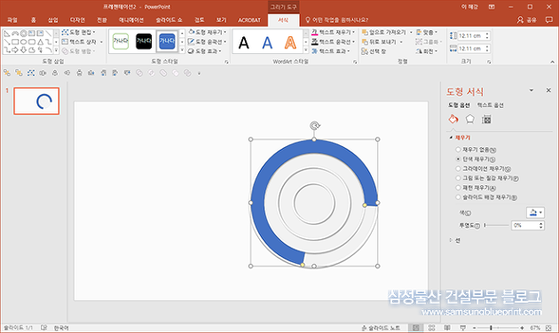The image size is (559, 333).
Task: Click first icon in the quick toolbar row
Action: [7, 73]
